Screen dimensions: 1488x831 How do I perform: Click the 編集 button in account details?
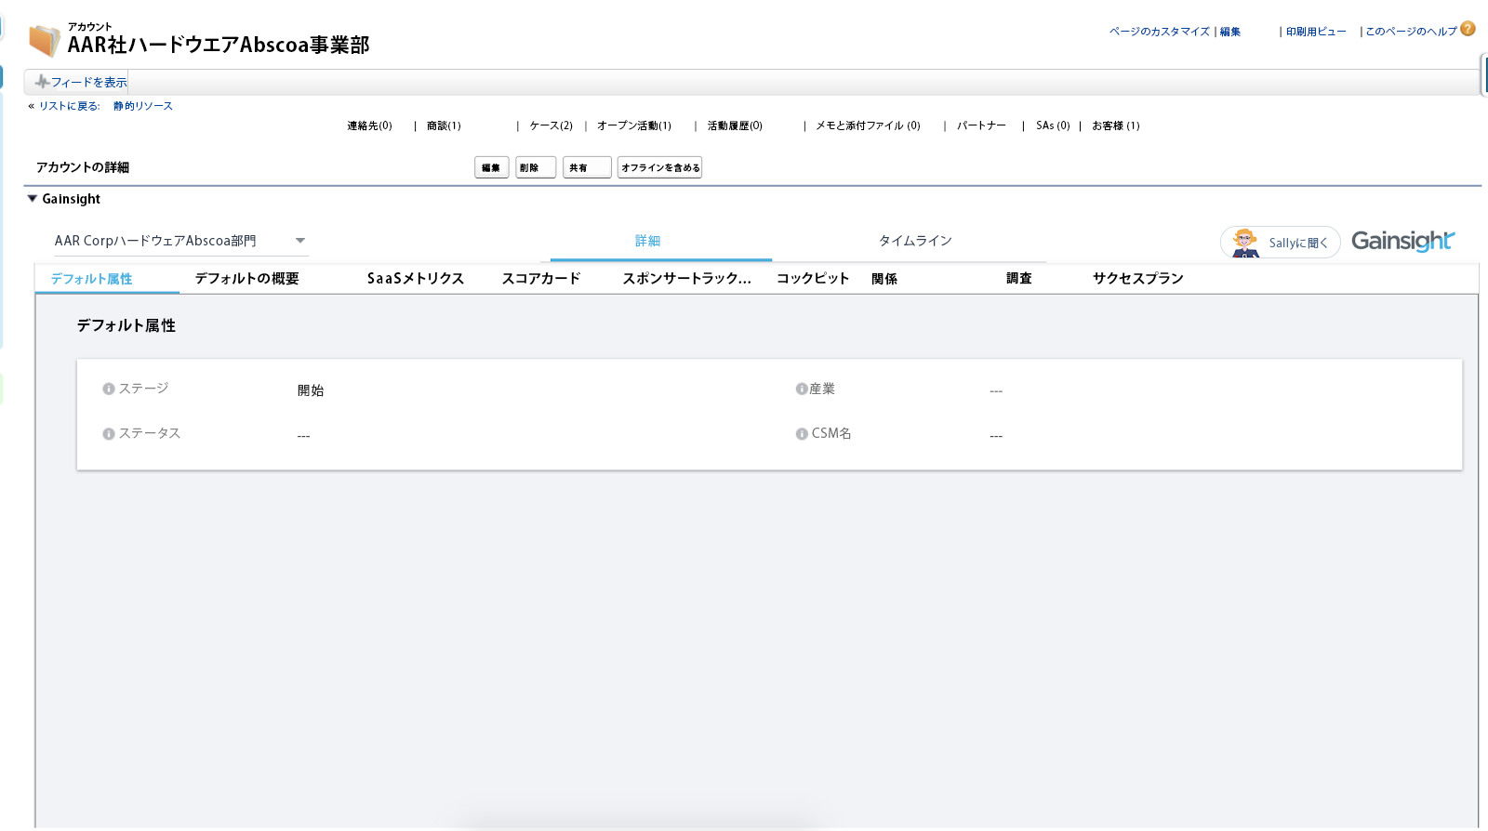pyautogui.click(x=492, y=167)
